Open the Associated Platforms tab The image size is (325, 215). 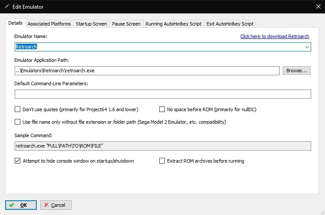click(x=50, y=24)
